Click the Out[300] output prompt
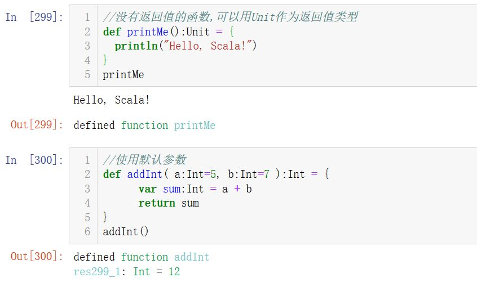477x282 pixels. pyautogui.click(x=37, y=257)
